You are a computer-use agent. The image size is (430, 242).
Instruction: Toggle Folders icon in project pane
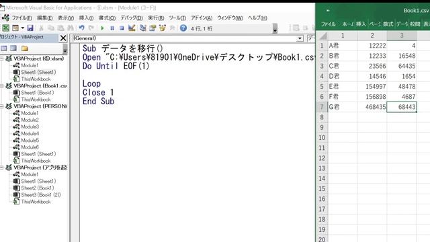point(25,48)
